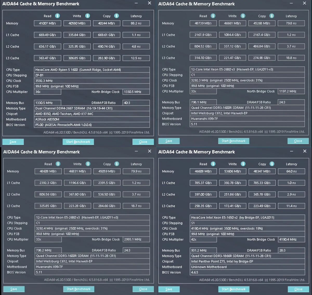
Task: Select L3 cache read 258.35 GB/s
Action: click(x=203, y=206)
